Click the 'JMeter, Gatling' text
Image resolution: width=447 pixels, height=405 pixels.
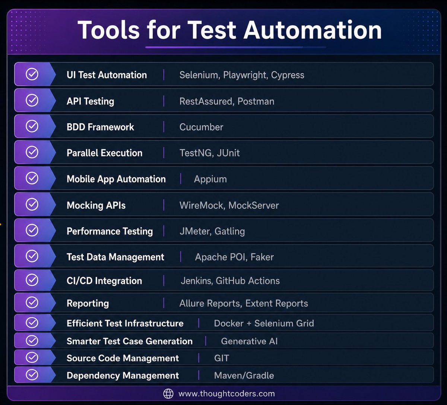(x=212, y=231)
